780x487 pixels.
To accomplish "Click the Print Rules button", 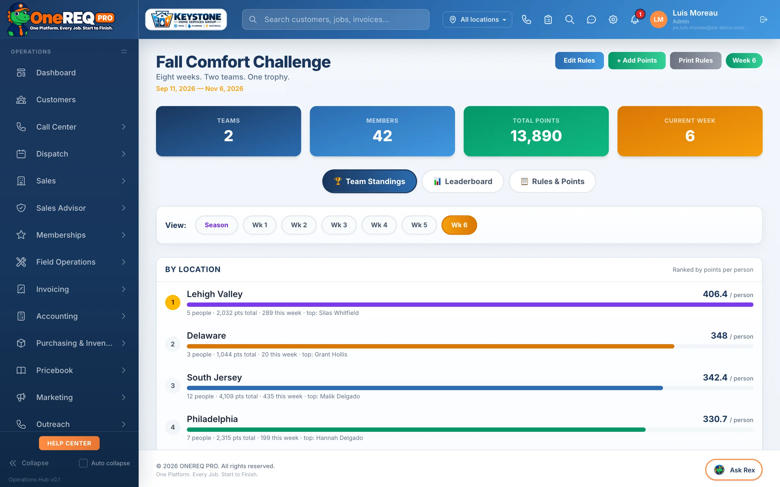I will tap(695, 60).
